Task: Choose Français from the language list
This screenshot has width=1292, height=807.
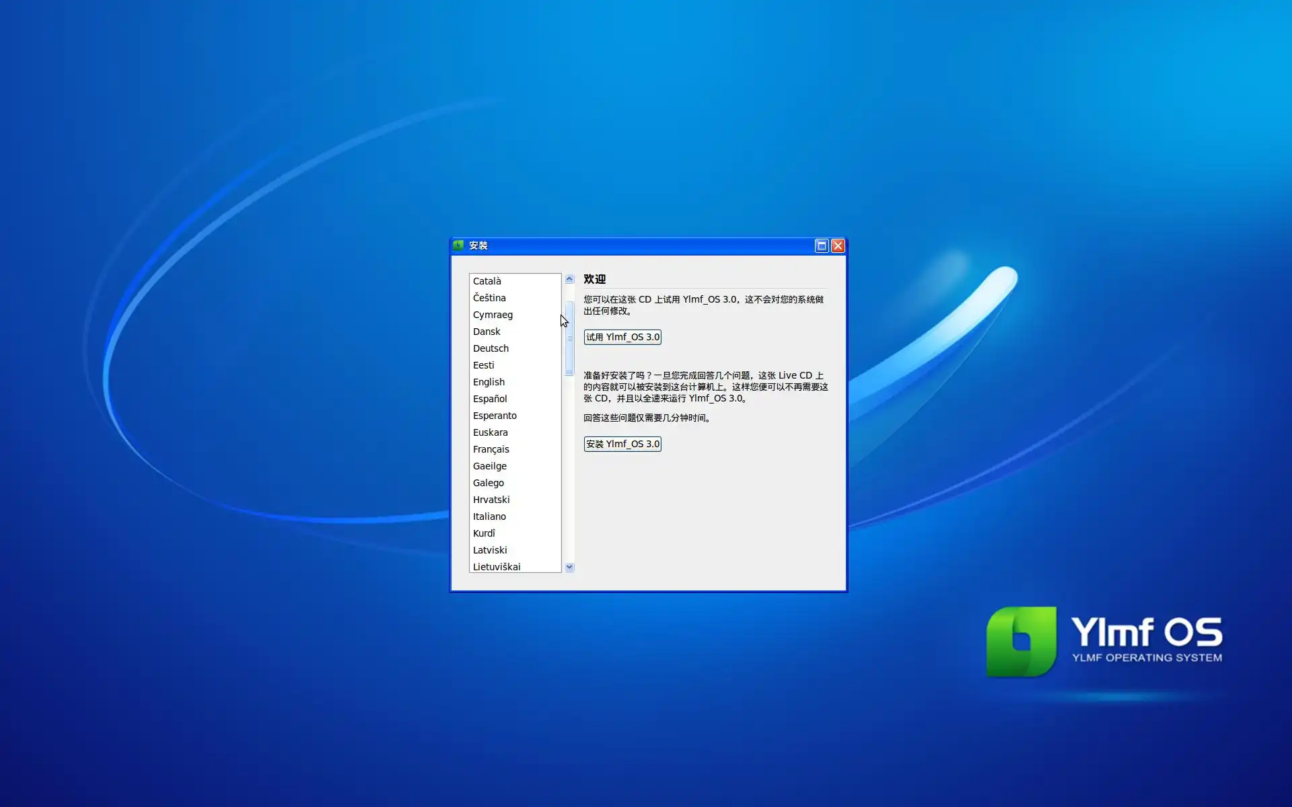Action: pos(491,449)
